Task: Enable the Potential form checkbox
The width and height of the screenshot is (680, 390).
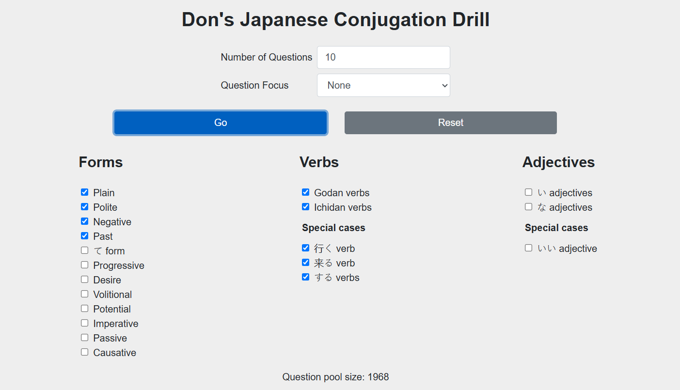Action: click(x=84, y=308)
